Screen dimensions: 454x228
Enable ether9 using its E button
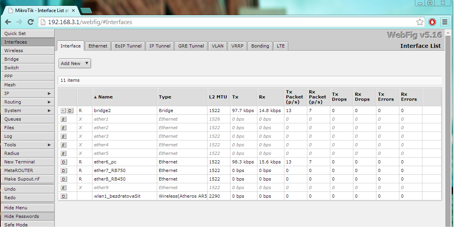[64, 188]
